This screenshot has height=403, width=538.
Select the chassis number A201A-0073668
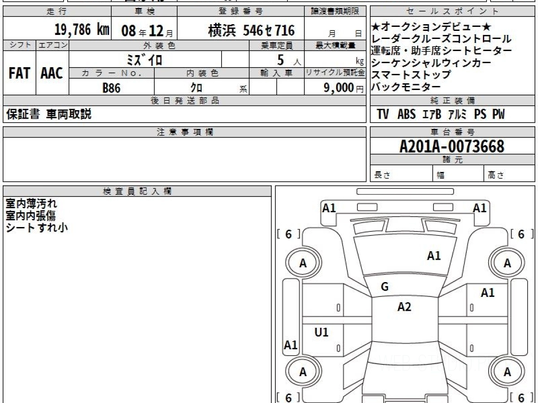[452, 146]
